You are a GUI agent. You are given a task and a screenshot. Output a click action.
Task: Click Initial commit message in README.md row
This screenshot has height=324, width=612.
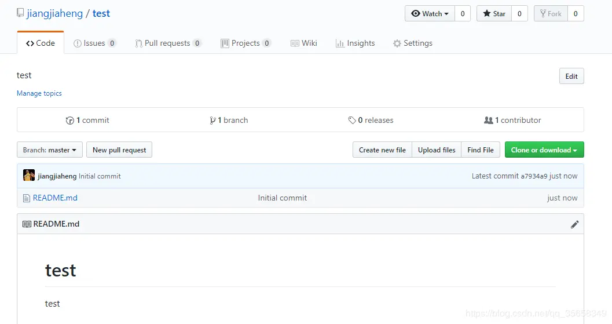(282, 198)
